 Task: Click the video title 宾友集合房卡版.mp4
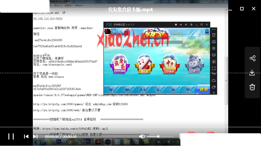coord(130,10)
